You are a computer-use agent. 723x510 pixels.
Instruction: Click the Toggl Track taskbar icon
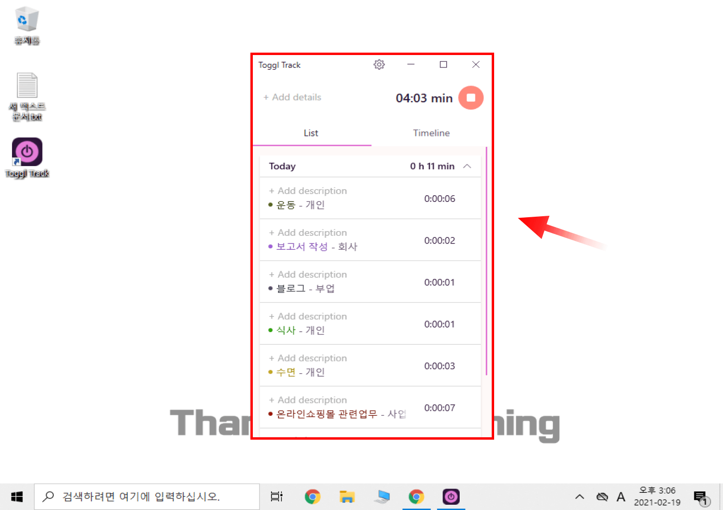tap(451, 497)
